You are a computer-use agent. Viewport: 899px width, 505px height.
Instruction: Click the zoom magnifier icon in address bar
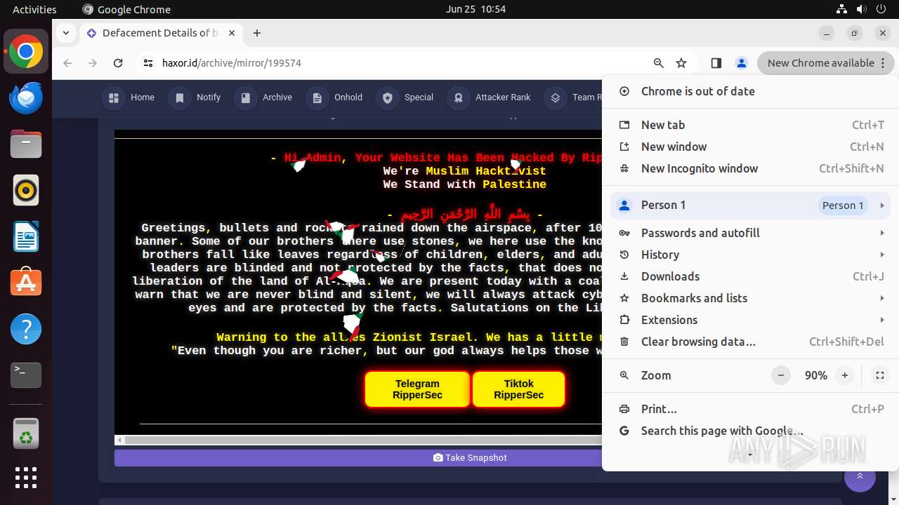659,63
